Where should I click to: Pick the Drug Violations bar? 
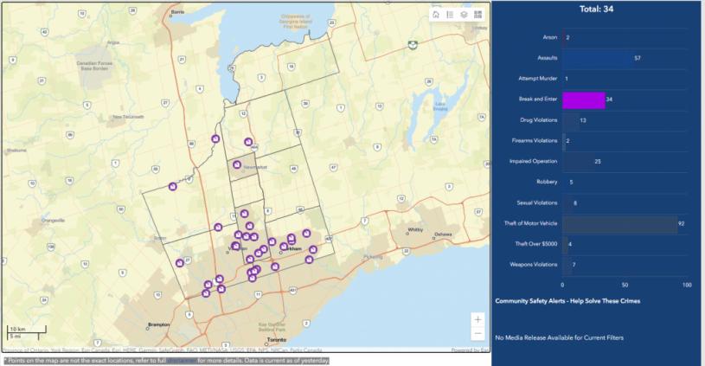click(x=570, y=120)
